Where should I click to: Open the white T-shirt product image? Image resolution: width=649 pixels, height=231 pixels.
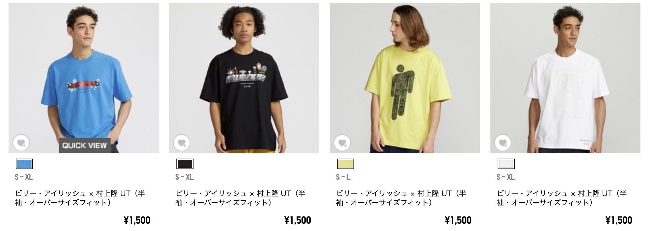pyautogui.click(x=565, y=78)
